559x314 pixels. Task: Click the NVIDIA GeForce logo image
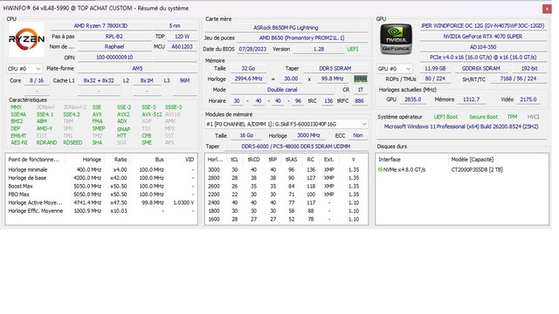coord(396,39)
